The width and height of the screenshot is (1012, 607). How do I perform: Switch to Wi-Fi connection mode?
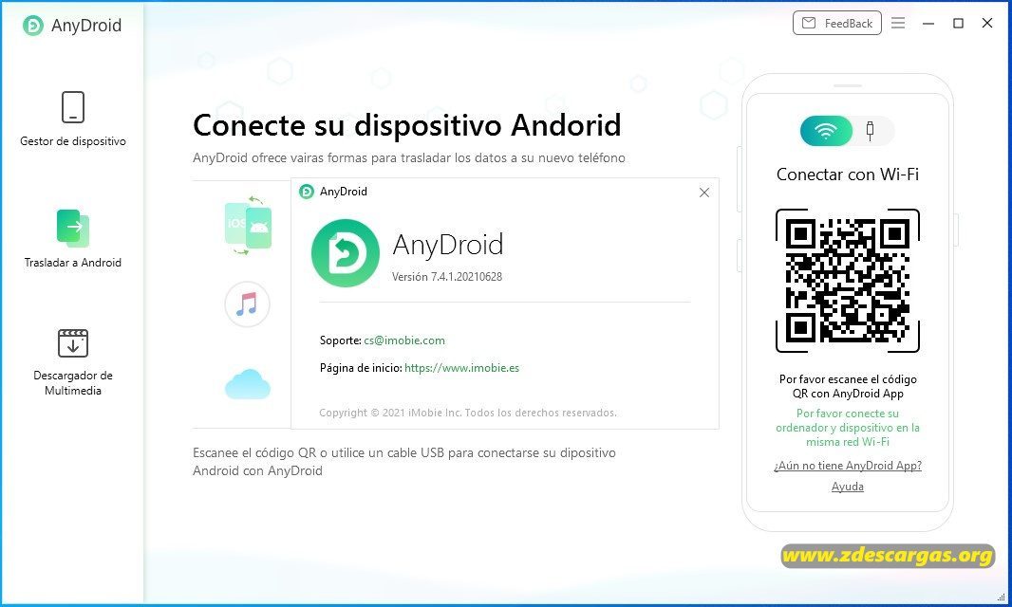(826, 131)
